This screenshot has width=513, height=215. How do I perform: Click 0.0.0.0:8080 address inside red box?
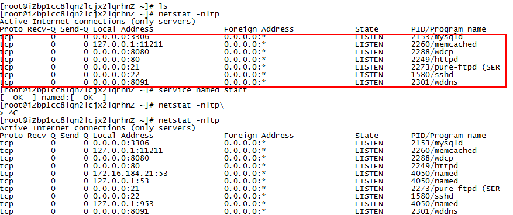point(120,52)
